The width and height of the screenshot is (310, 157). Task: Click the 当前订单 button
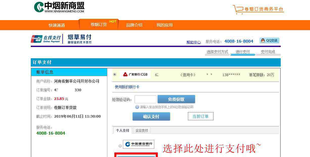pyautogui.click(x=201, y=116)
